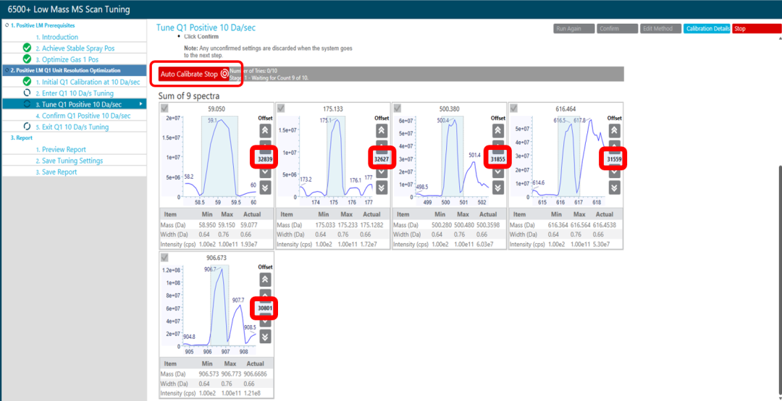Toggle checkbox of the 59.050 spectrum
The width and height of the screenshot is (782, 401).
coord(165,109)
